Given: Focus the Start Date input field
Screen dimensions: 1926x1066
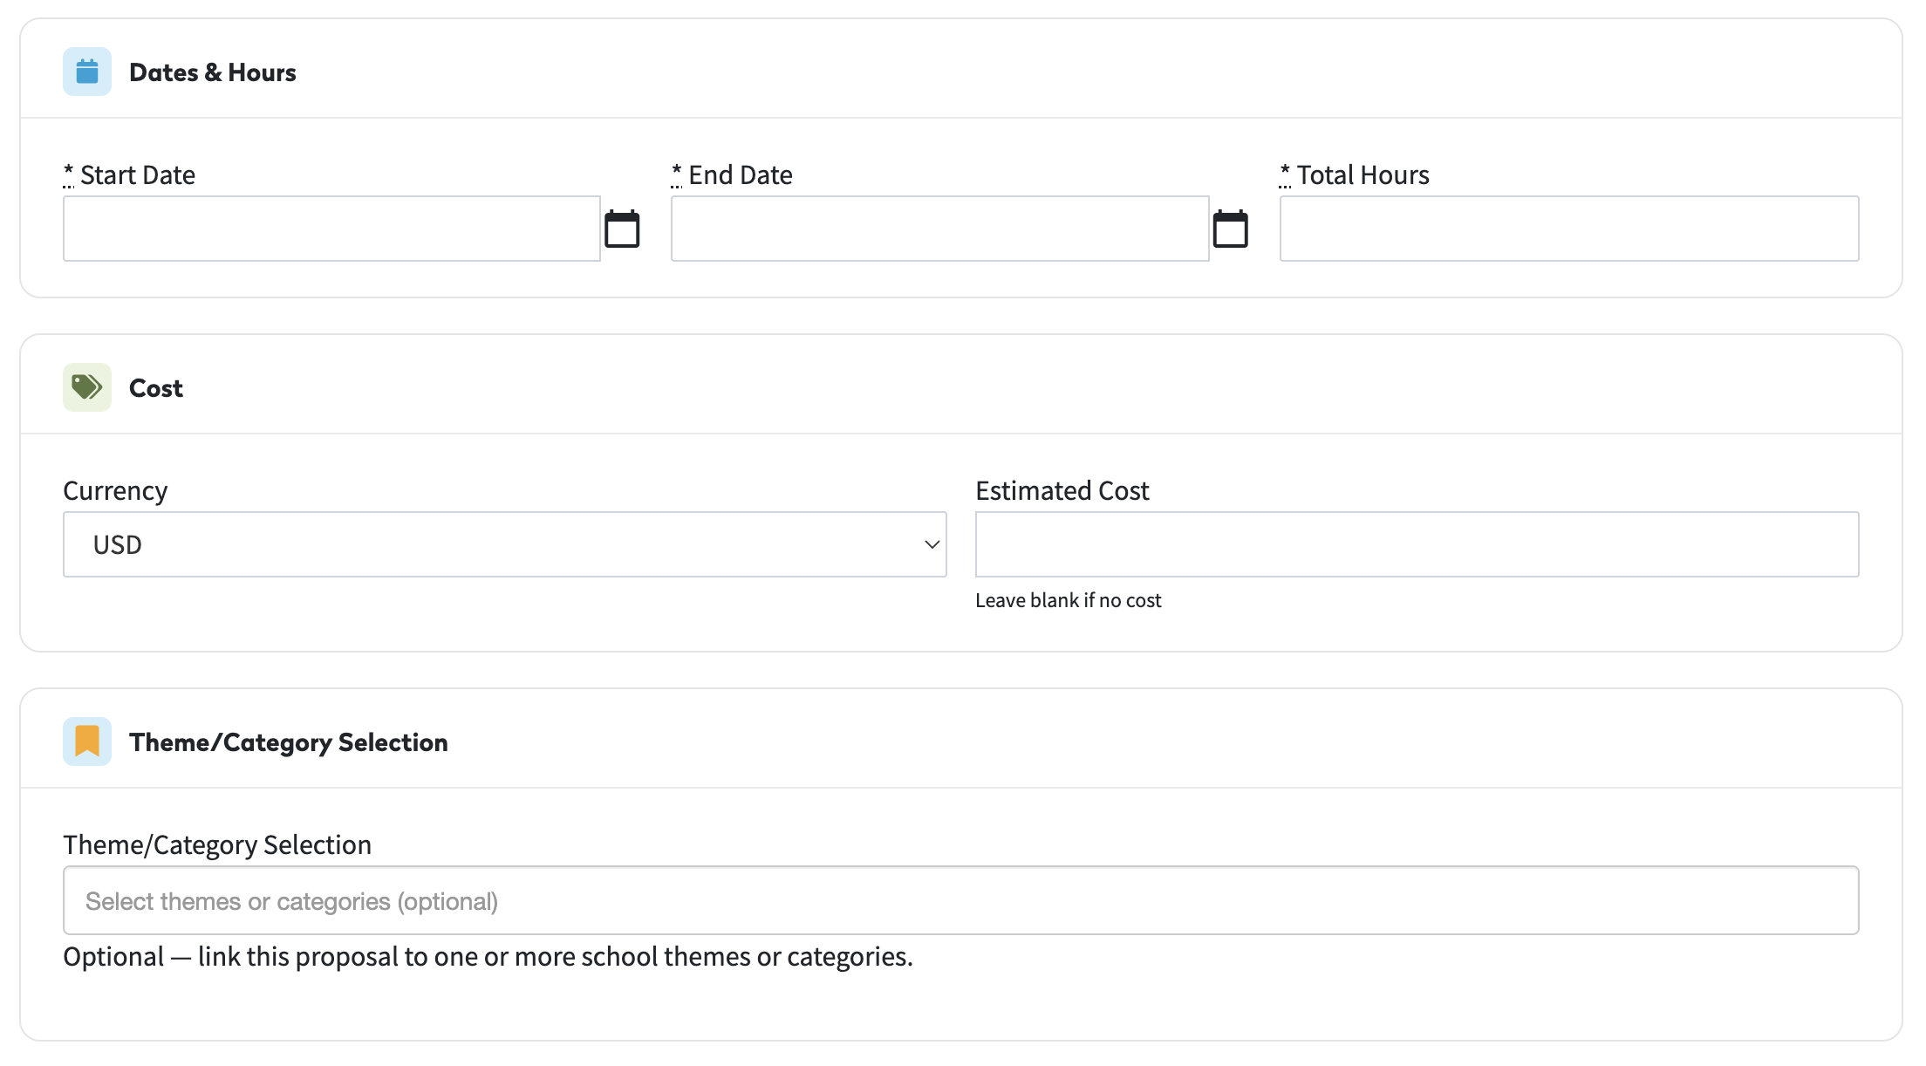Looking at the screenshot, I should click(331, 229).
